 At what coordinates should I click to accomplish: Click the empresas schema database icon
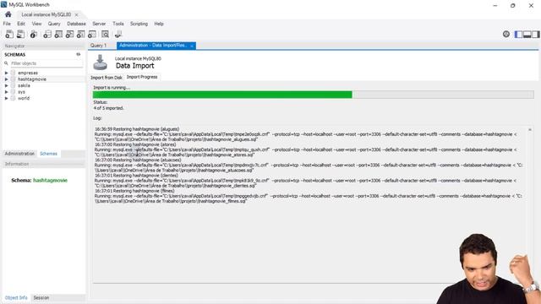click(x=14, y=73)
